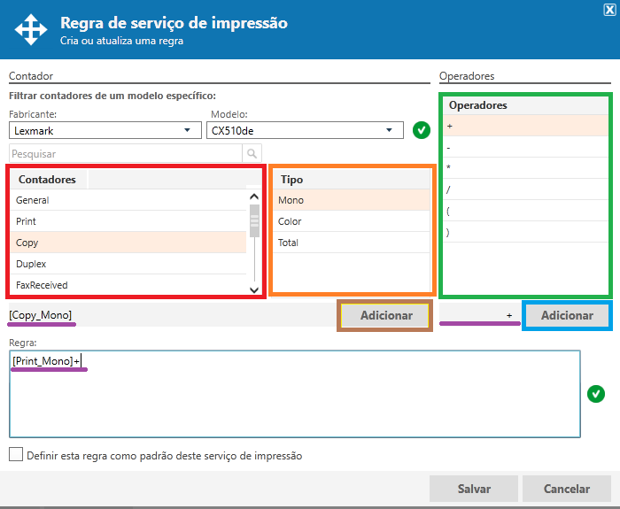Choose the Color type
620x509 pixels.
coord(291,221)
